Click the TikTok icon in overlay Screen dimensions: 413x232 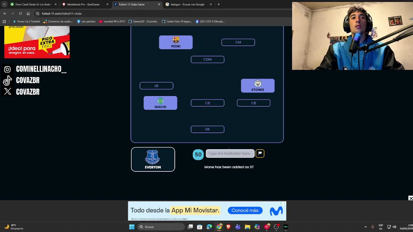(x=7, y=81)
